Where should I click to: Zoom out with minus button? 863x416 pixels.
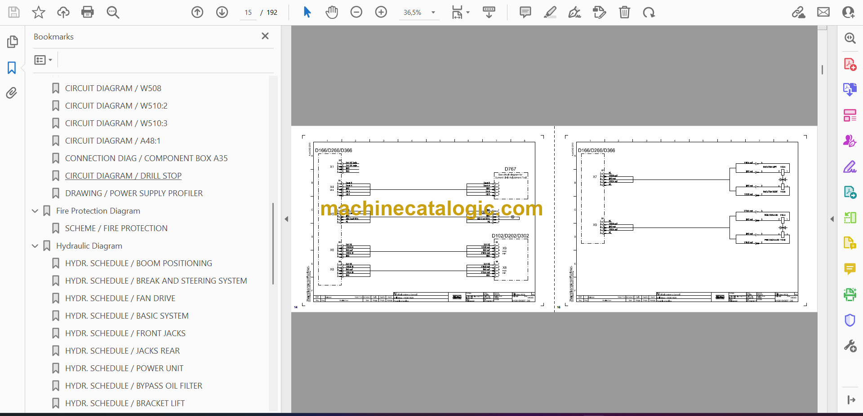[356, 12]
